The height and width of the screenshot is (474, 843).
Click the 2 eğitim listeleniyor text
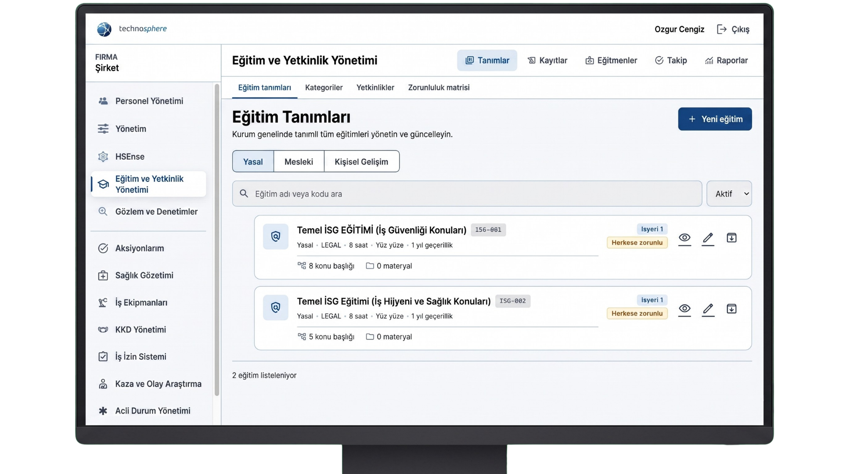(264, 376)
